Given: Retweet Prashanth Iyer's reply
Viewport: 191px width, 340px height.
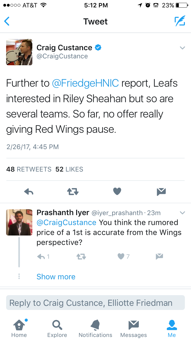Looking at the screenshot, I should tap(81, 257).
